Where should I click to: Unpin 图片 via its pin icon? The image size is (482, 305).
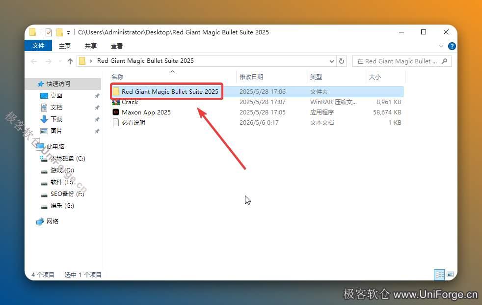coord(97,131)
